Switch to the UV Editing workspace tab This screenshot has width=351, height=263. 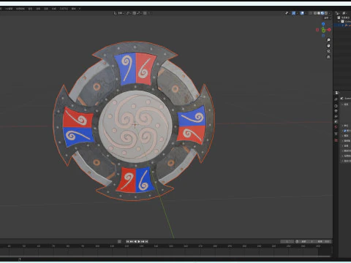pos(9,9)
